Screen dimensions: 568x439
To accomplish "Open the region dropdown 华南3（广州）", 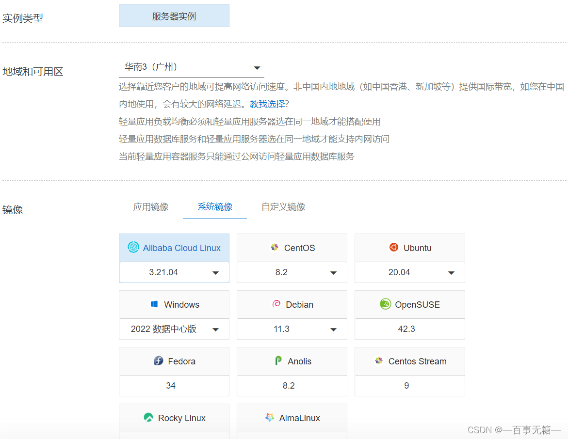I will click(x=191, y=67).
